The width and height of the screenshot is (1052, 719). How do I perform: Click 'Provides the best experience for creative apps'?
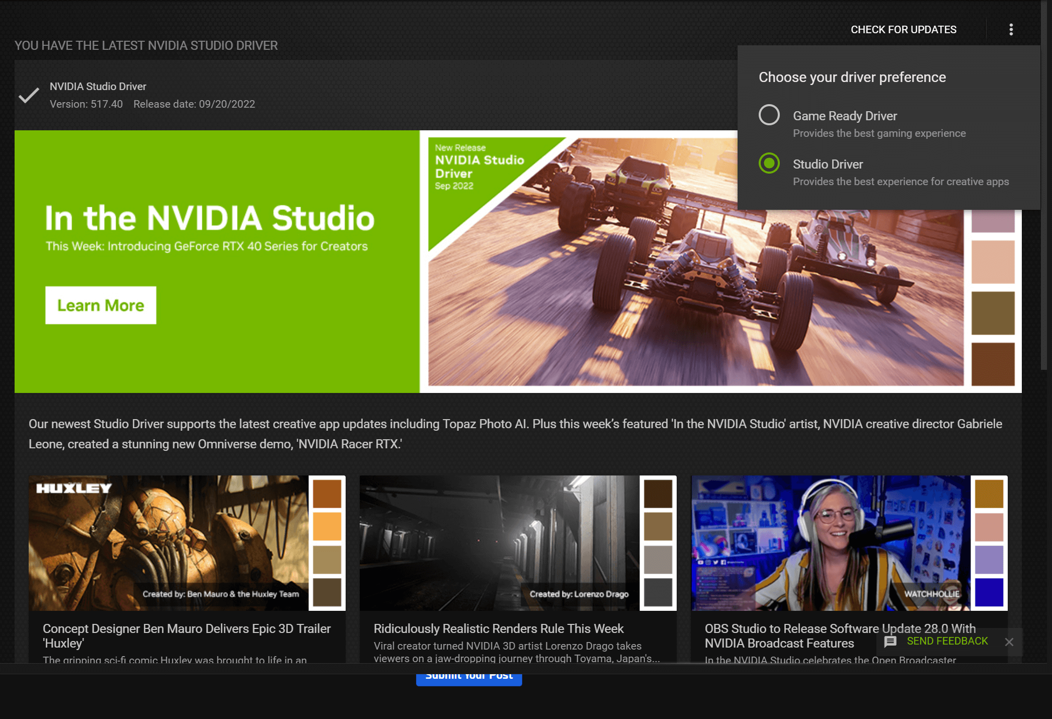click(901, 182)
